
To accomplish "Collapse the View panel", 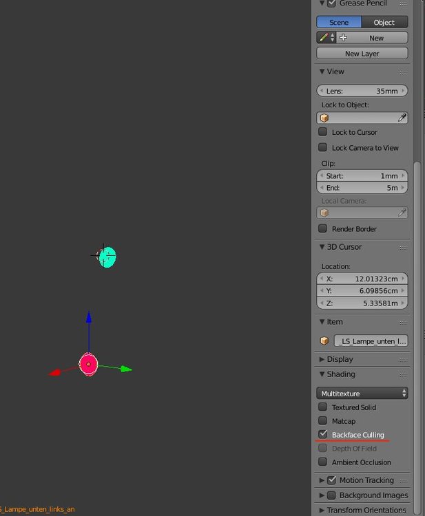I will point(322,72).
